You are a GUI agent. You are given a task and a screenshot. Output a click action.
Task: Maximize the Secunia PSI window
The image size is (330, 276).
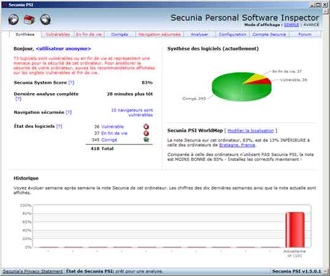(318, 5)
